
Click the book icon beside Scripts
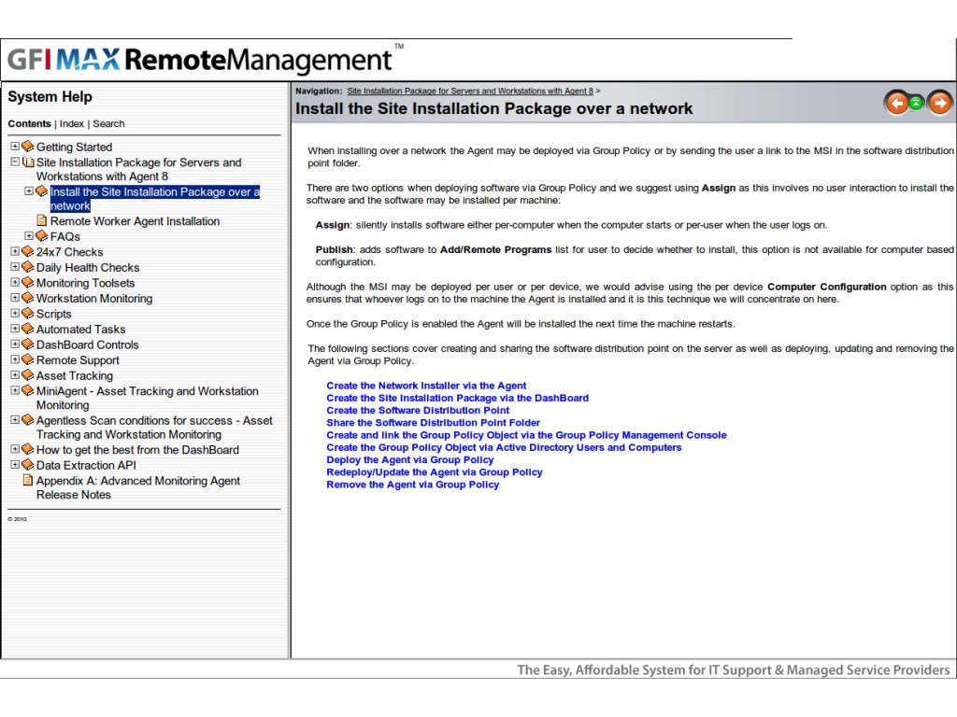[28, 314]
